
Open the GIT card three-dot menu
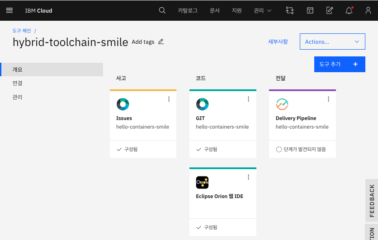pos(248,99)
